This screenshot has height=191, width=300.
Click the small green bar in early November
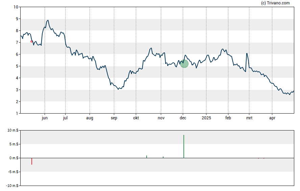point(163,157)
